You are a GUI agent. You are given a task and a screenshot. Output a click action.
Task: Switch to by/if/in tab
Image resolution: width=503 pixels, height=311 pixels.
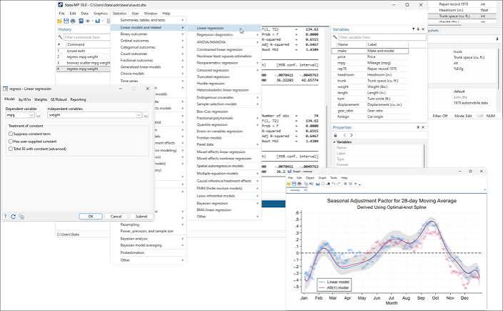tap(25, 99)
